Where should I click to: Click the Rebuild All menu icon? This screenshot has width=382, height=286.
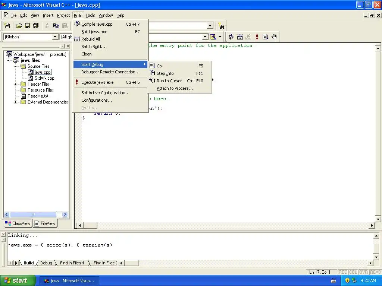click(x=77, y=39)
